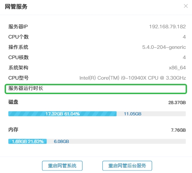192x173 pixels.
Task: Click the free disk space 11.05GB label
Action: (x=133, y=114)
